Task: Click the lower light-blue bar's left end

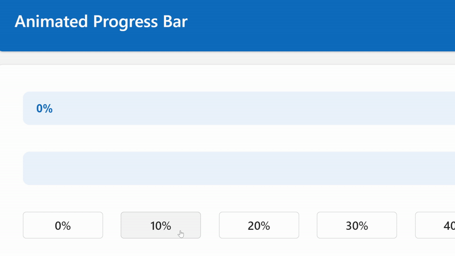Action: click(x=32, y=168)
